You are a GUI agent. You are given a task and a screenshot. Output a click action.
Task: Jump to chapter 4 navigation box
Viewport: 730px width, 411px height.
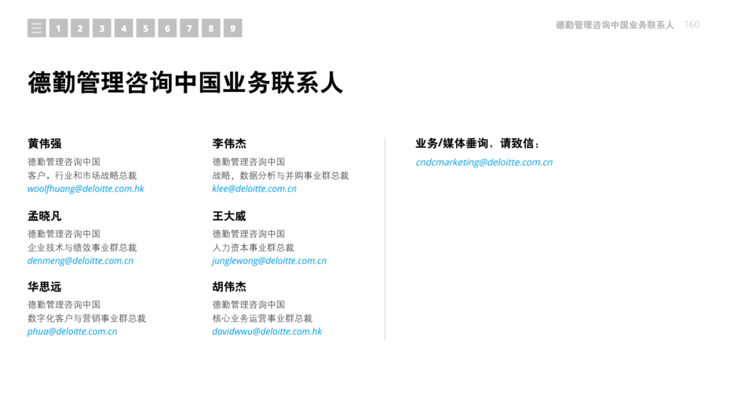(124, 28)
